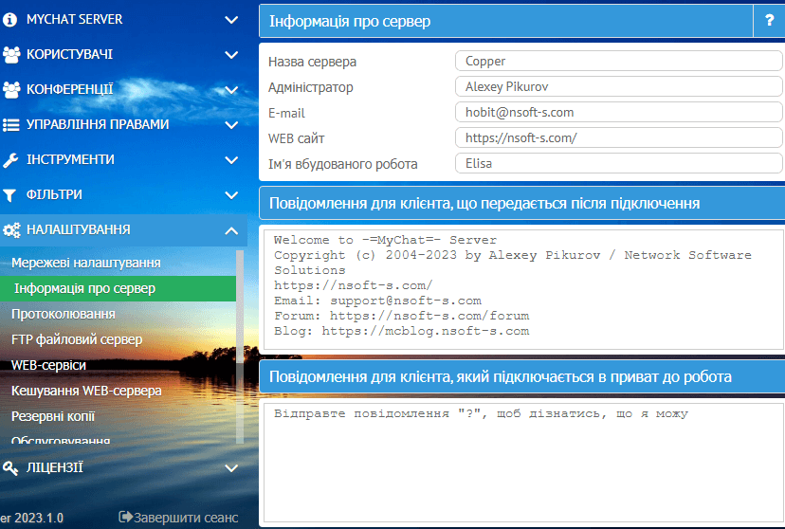Expand the ФІЛЬТРИ section chevron
785x529 pixels.
point(231,194)
